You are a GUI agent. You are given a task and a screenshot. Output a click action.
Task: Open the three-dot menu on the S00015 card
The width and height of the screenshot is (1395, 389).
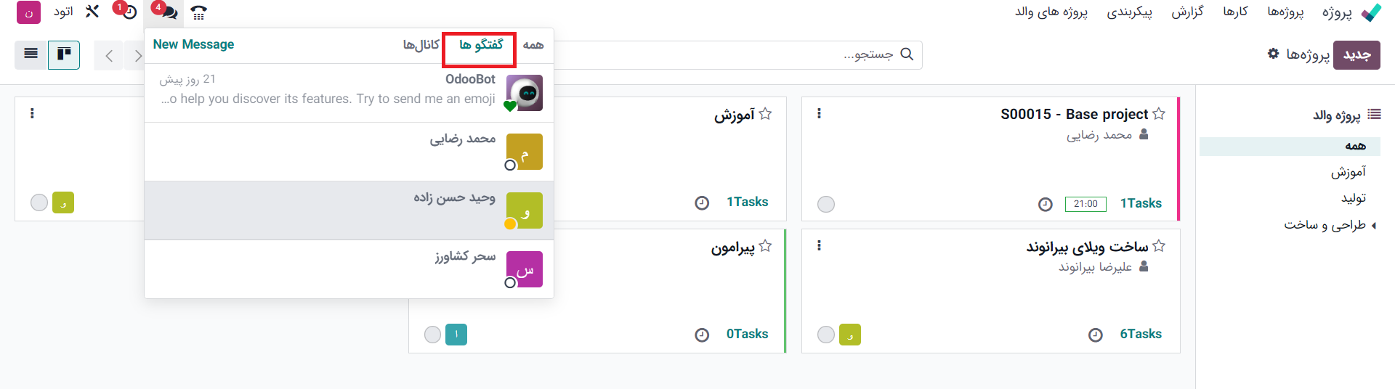819,114
